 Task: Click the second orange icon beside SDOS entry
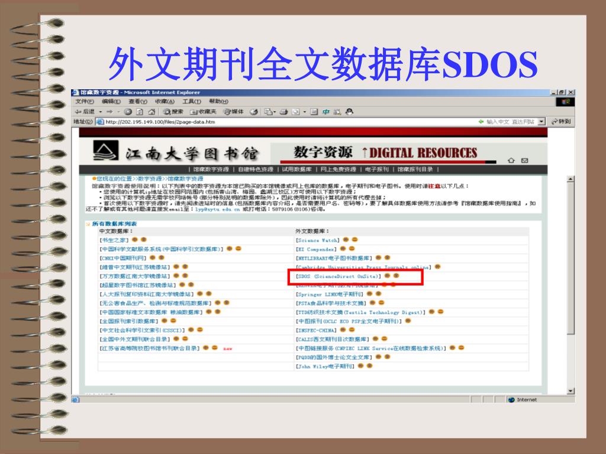pos(396,275)
